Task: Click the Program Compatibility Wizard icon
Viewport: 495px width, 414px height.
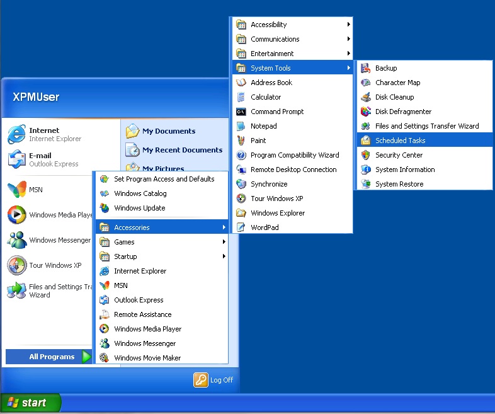Action: pyautogui.click(x=241, y=155)
